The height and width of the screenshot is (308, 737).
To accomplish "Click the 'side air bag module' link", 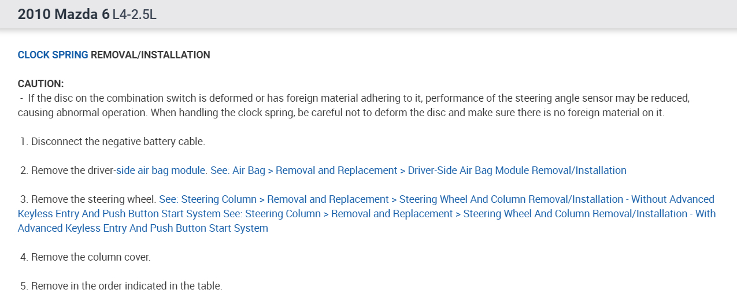I will (x=161, y=170).
